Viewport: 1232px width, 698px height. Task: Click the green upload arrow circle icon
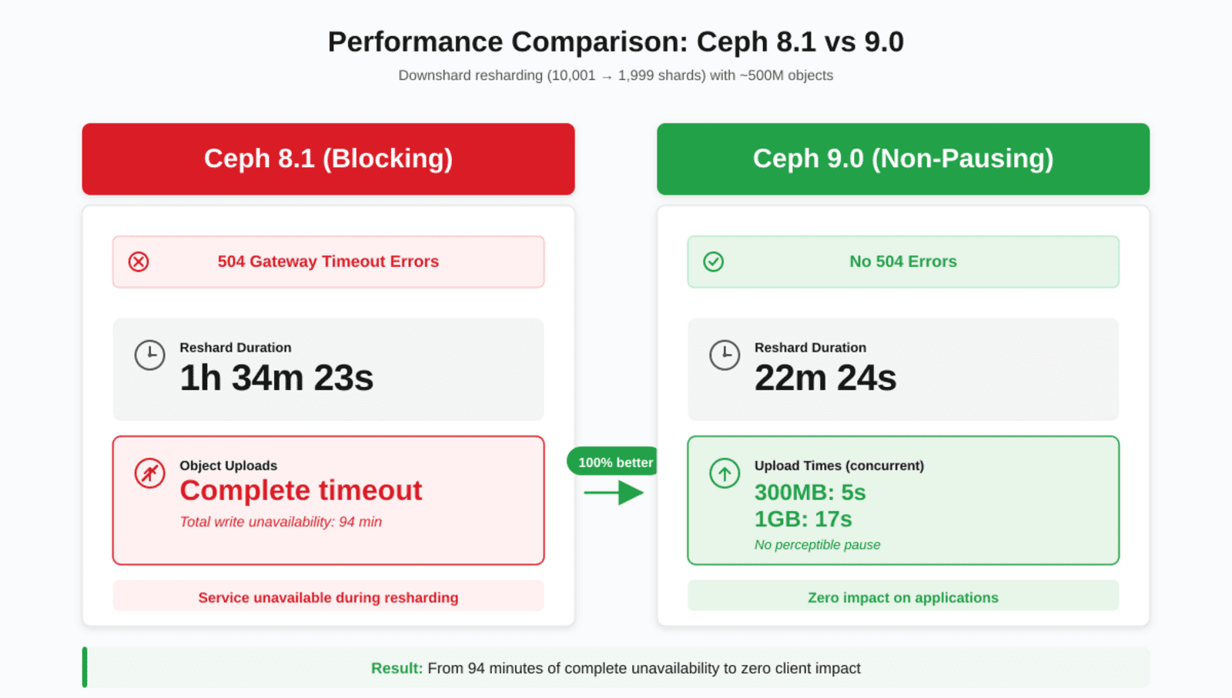725,473
